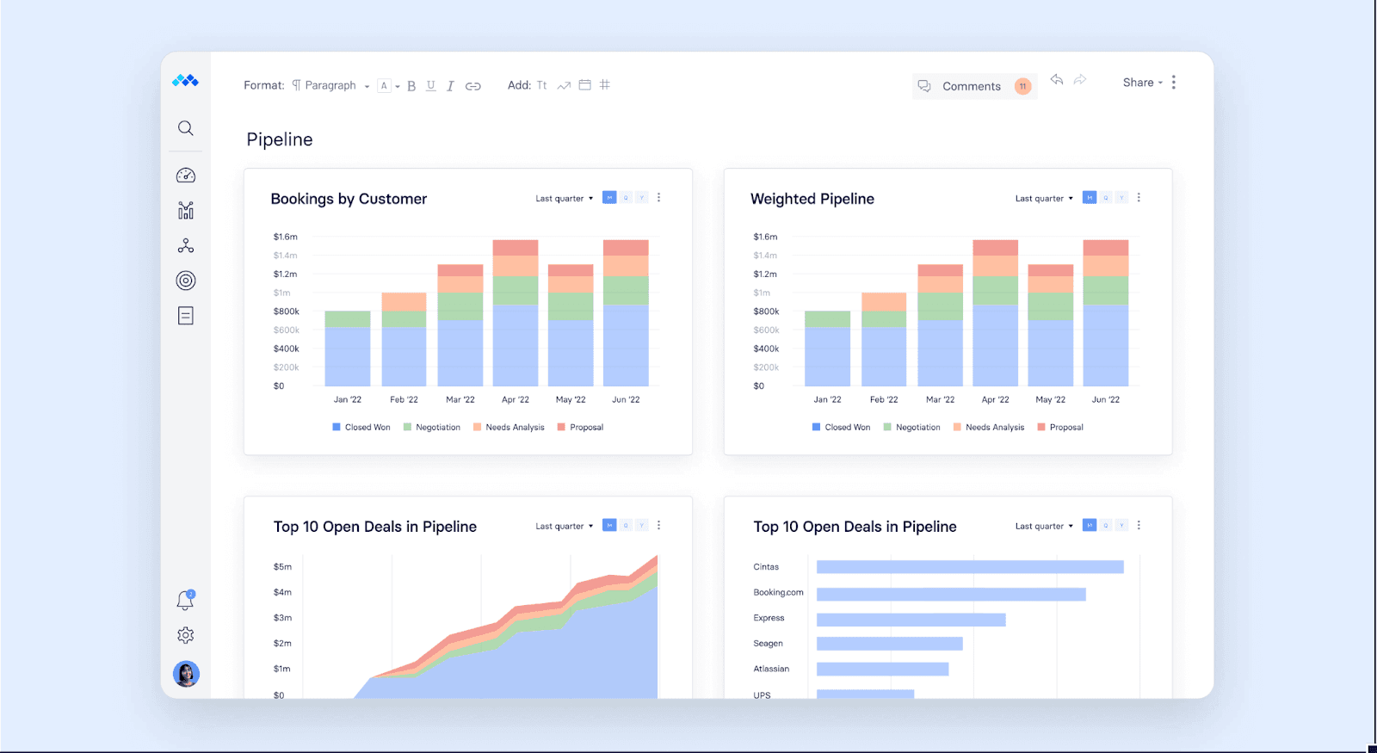
Task: Toggle underline formatting
Action: click(430, 86)
